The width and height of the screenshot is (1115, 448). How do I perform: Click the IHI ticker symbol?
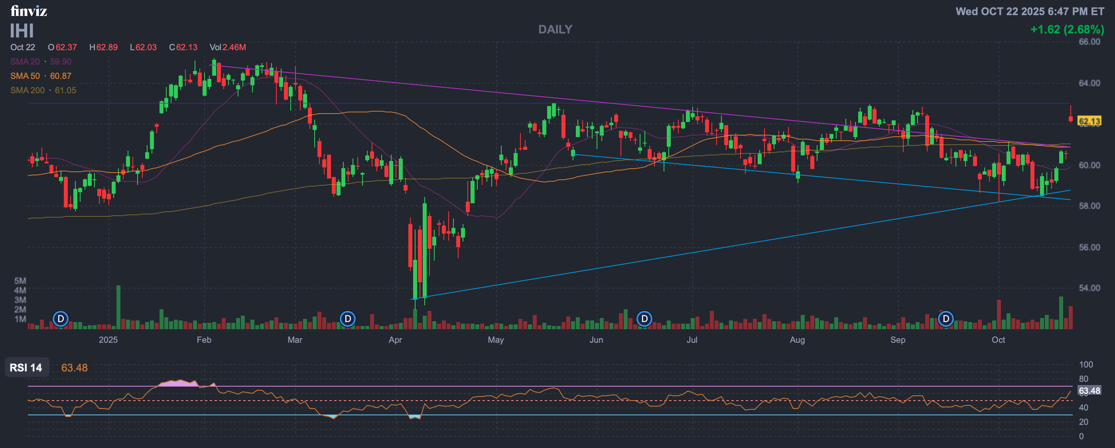click(x=22, y=31)
